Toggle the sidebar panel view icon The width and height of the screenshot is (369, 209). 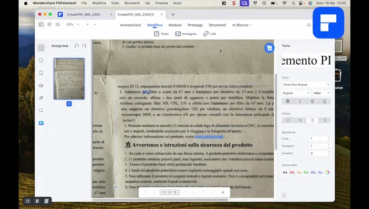pos(41,24)
